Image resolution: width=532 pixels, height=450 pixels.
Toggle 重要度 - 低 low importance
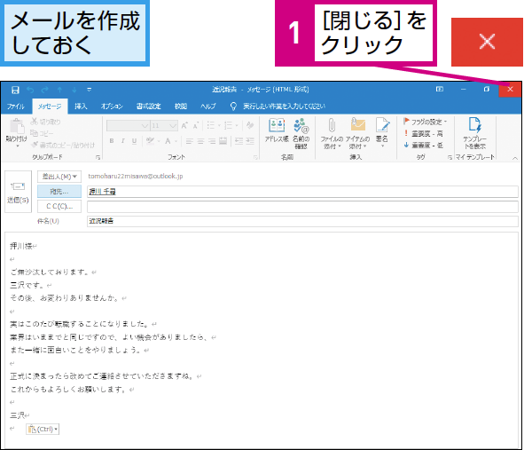[x=424, y=145]
